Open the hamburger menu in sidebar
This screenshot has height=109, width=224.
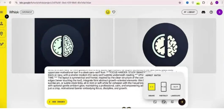click(x=2, y=12)
